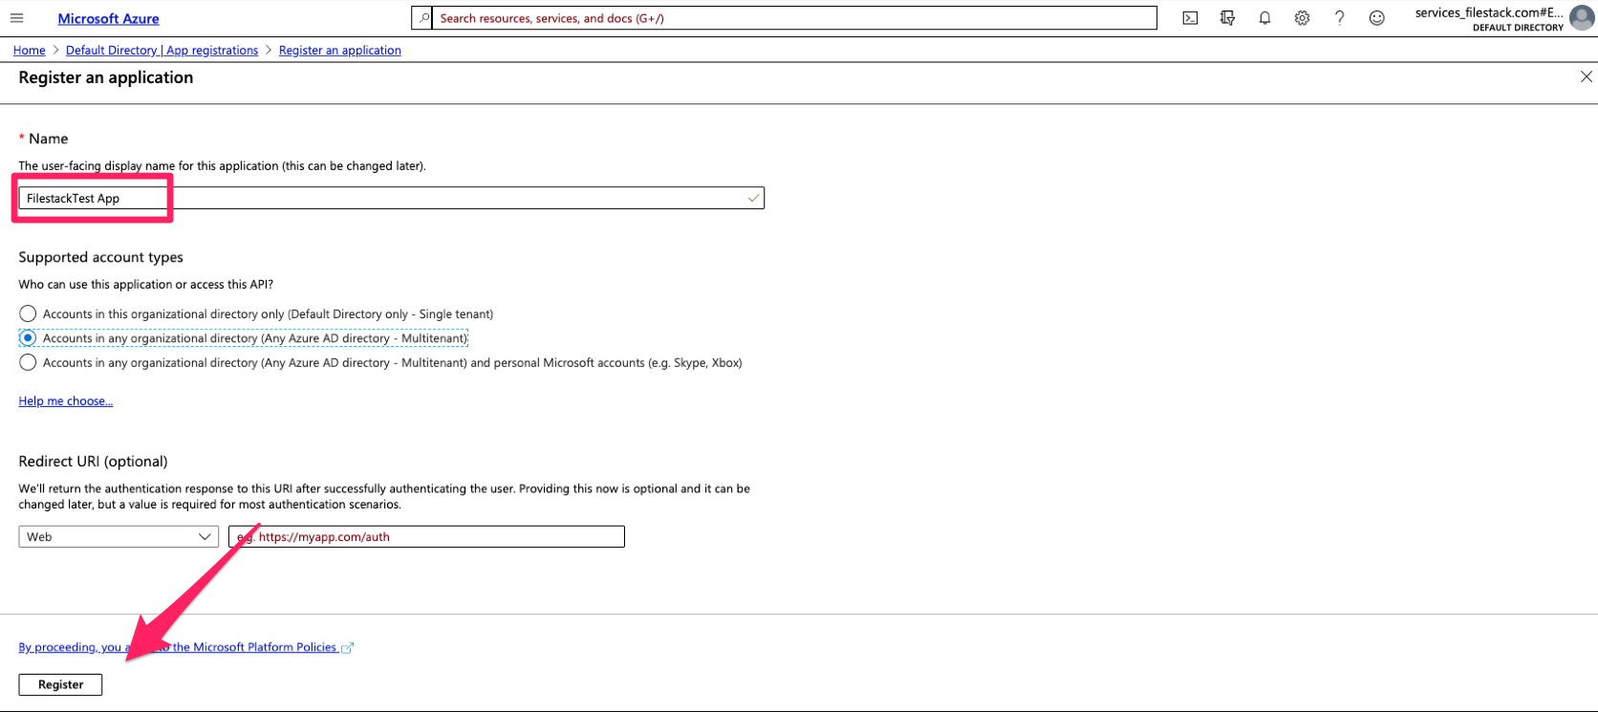This screenshot has width=1598, height=712.
Task: Open the portal hamburger menu
Action: click(16, 18)
